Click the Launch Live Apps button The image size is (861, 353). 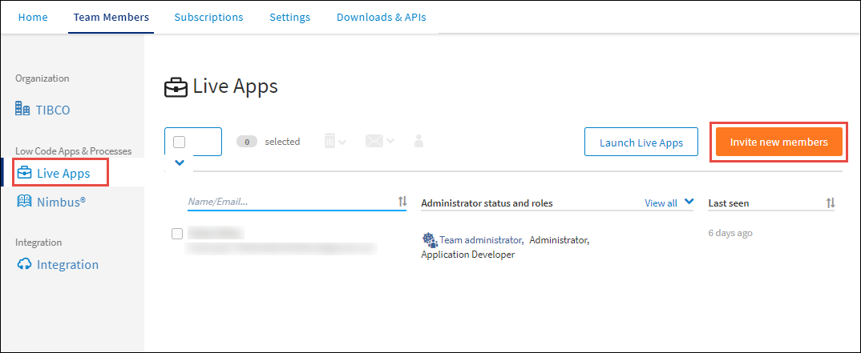pos(641,142)
